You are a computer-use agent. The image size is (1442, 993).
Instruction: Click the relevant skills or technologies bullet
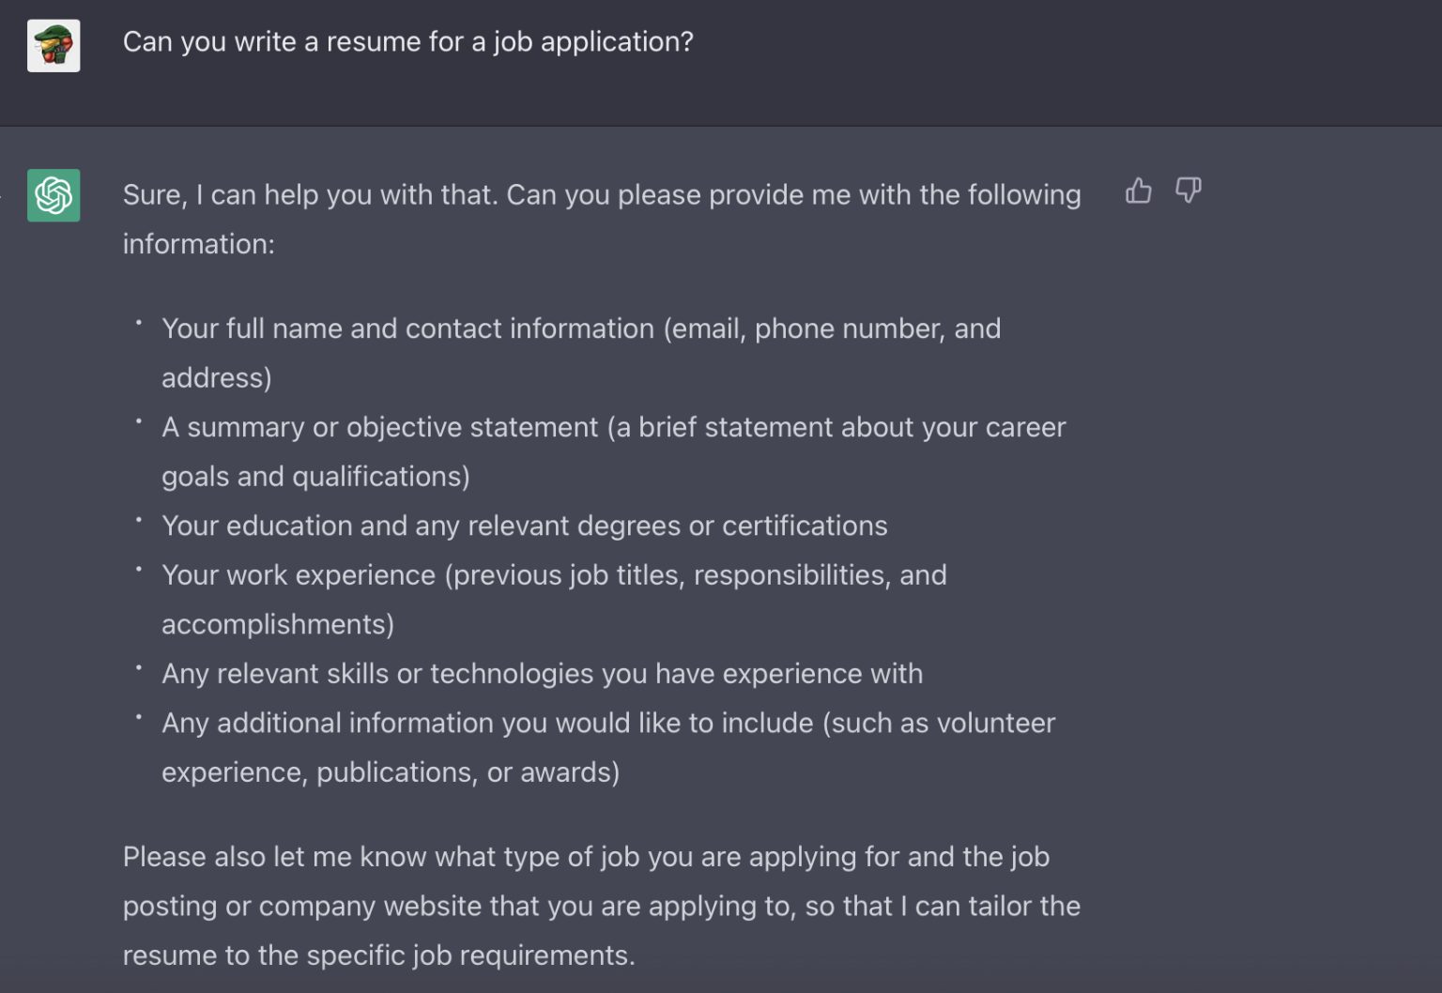click(x=543, y=673)
